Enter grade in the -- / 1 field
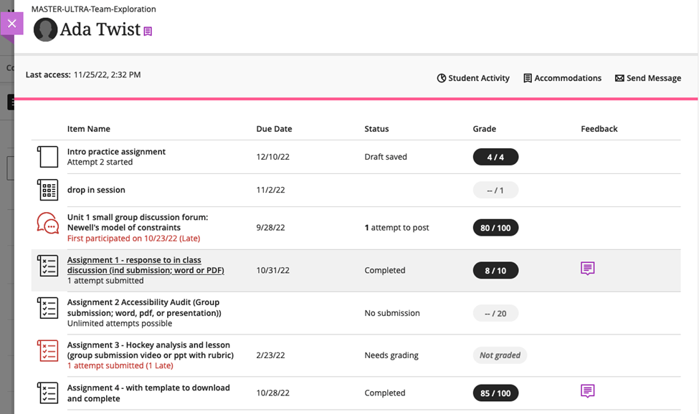This screenshot has width=699, height=414. 495,190
